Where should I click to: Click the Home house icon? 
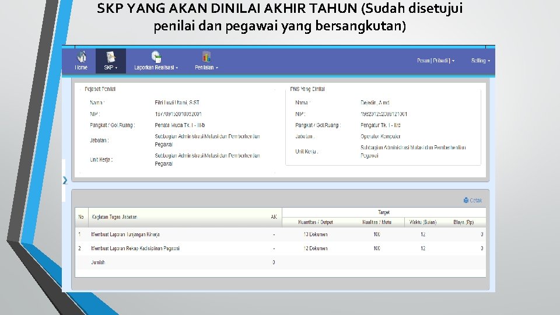(x=82, y=57)
